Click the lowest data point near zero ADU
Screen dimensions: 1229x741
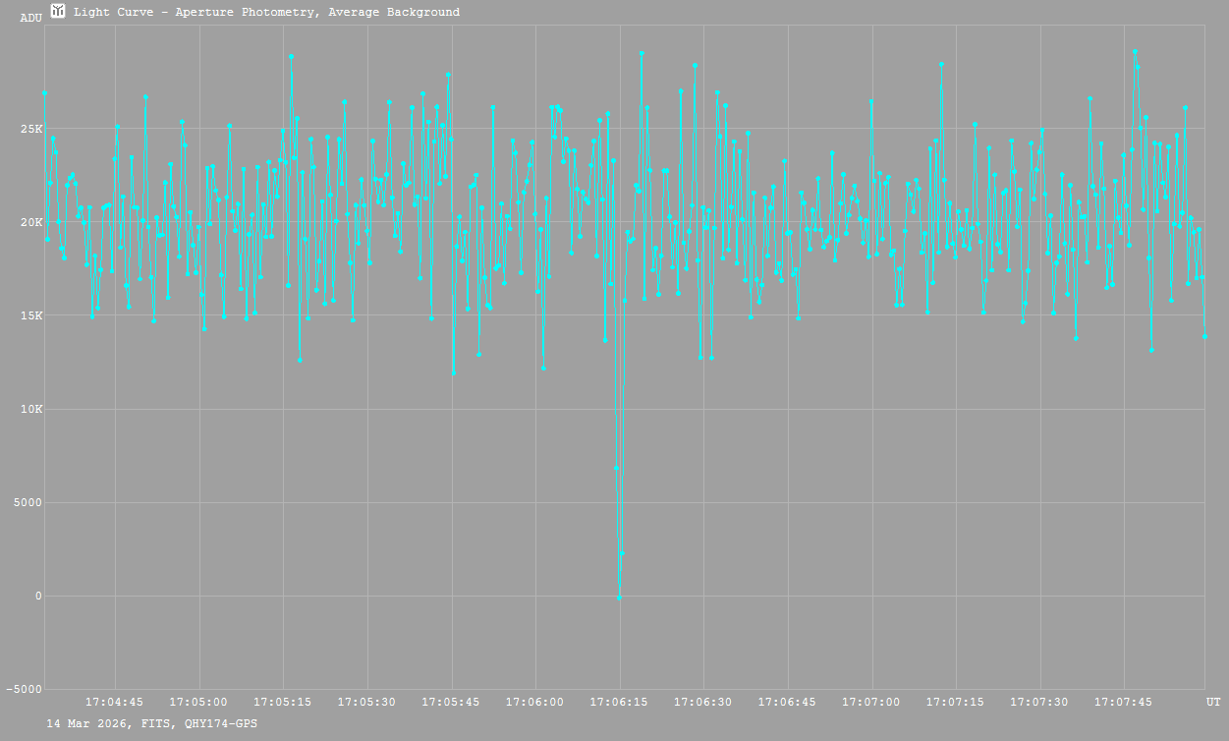619,598
